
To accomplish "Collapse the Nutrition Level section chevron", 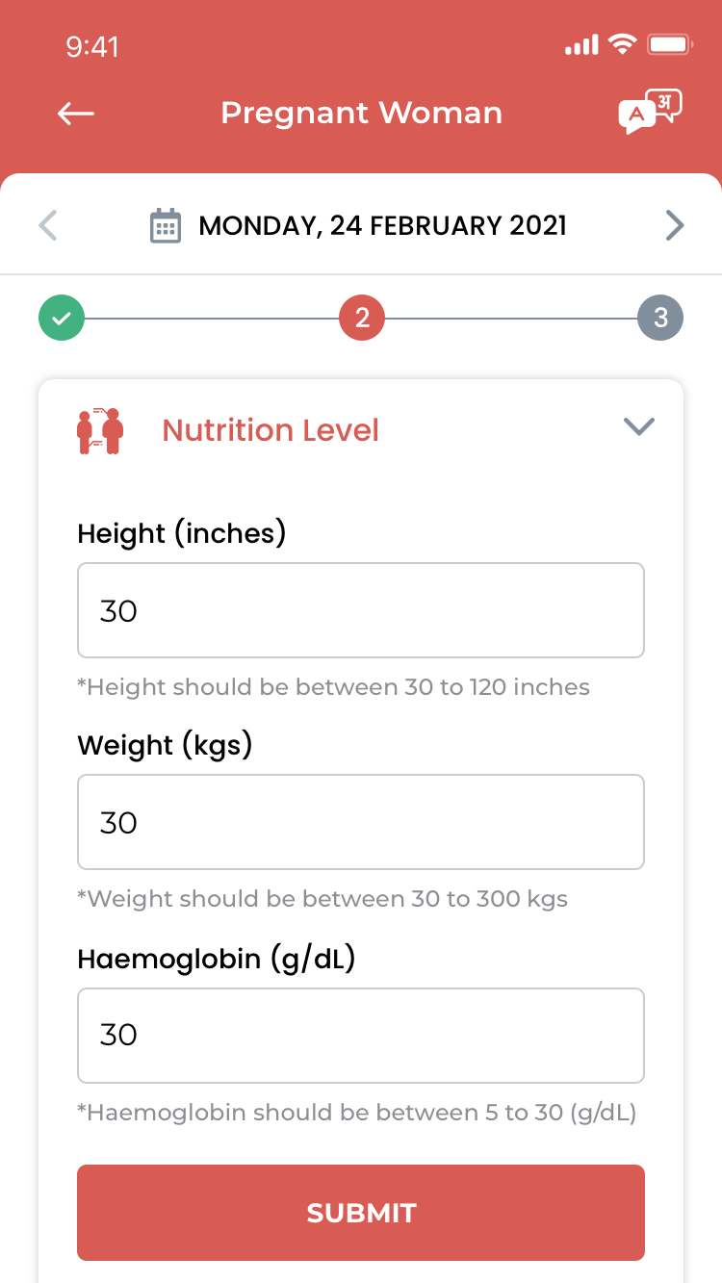I will coord(639,426).
